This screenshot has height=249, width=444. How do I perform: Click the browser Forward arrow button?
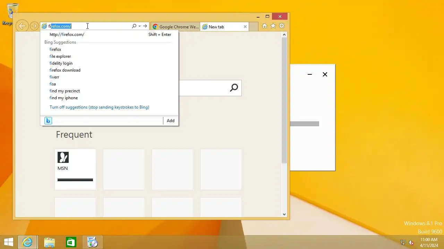pos(34,26)
